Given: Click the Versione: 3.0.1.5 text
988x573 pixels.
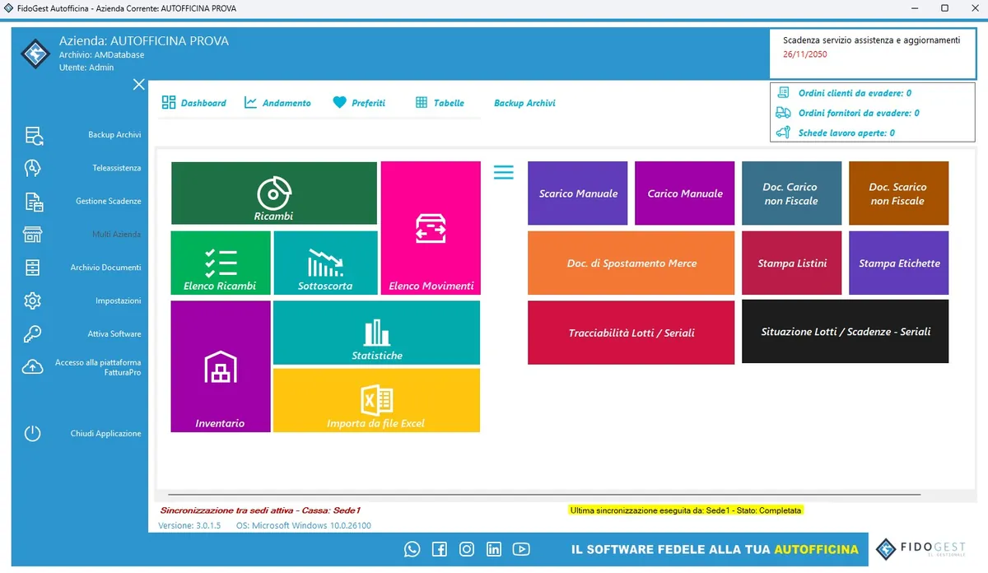Looking at the screenshot, I should click(189, 525).
